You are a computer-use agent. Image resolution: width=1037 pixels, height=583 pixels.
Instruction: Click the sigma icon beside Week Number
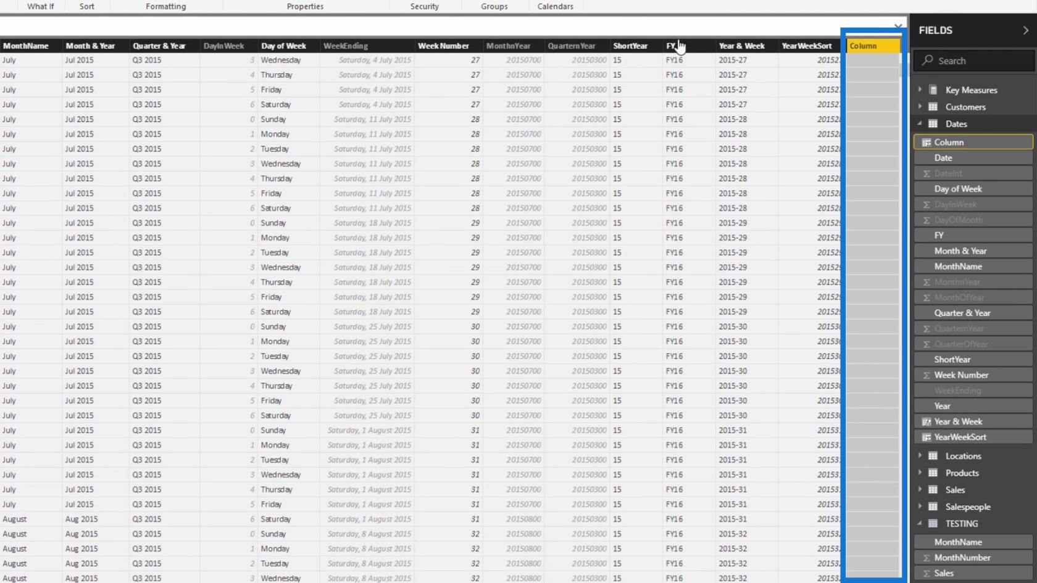[927, 375]
